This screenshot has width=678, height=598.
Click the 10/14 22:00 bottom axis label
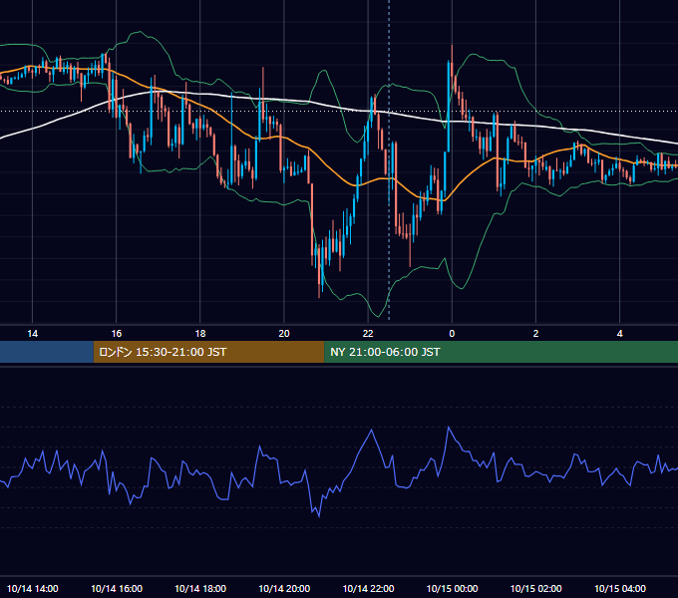tap(368, 588)
